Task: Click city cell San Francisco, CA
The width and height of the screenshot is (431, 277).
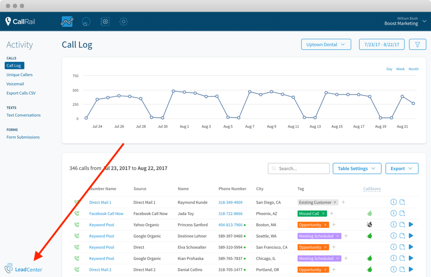Action: [272, 247]
